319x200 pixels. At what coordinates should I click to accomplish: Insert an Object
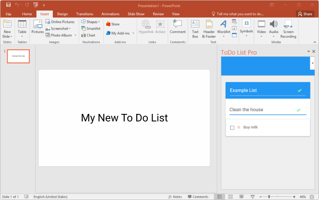pyautogui.click(x=234, y=35)
